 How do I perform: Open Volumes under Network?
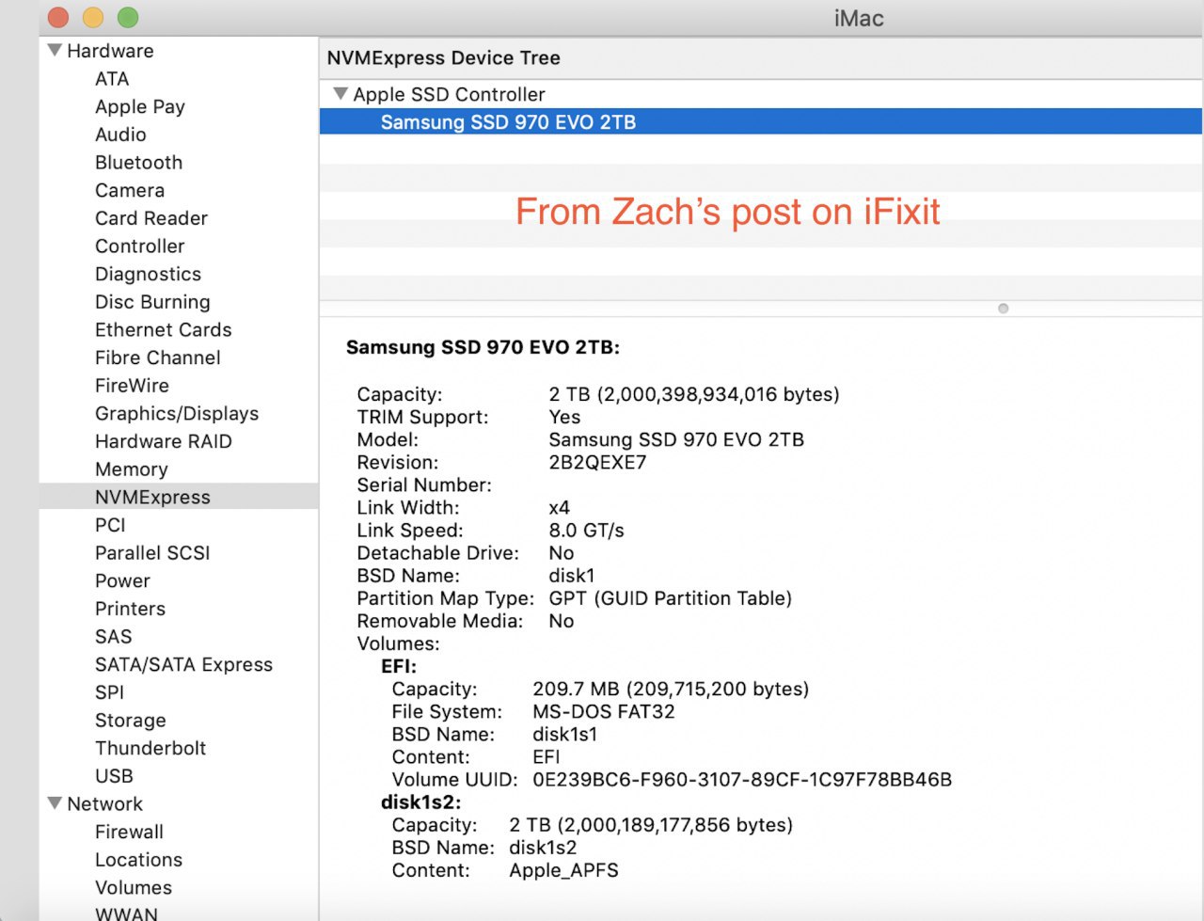134,887
